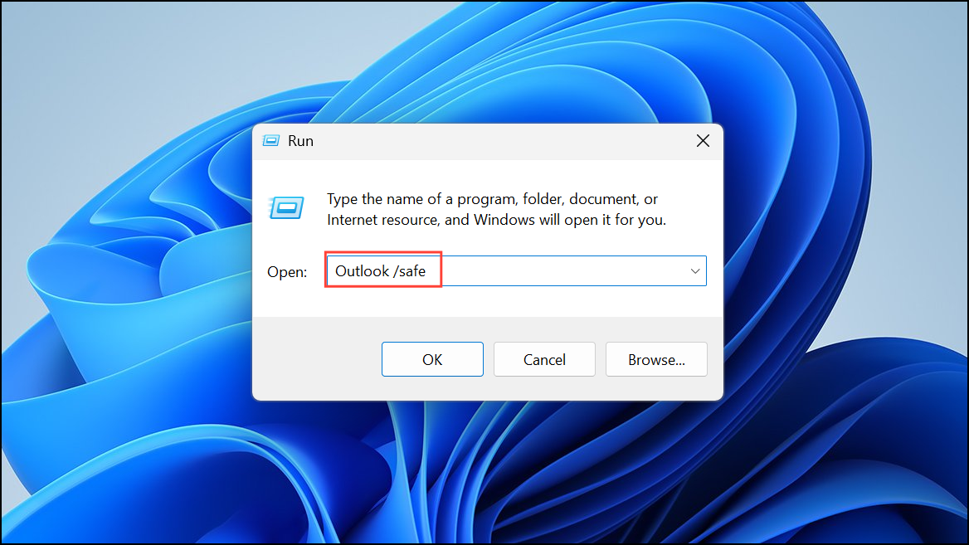Click the application icon next to the description text

[x=285, y=209]
